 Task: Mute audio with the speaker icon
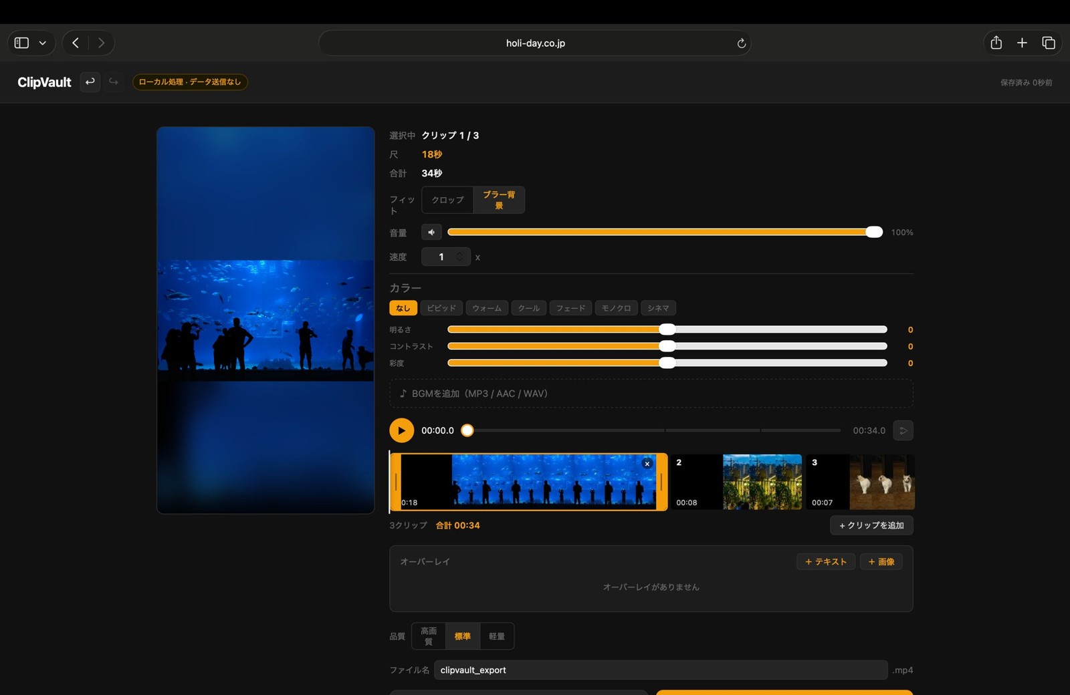click(431, 232)
